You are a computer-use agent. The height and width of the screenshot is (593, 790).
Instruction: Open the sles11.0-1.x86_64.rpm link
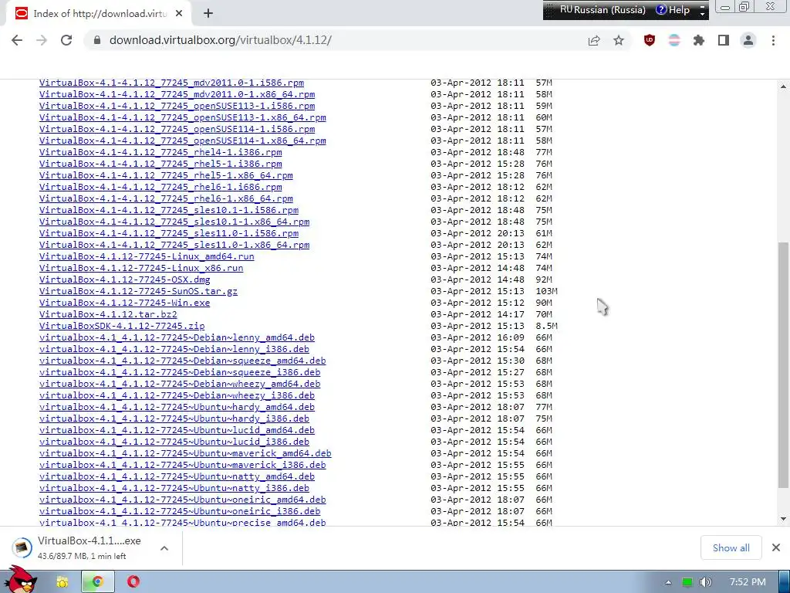point(174,245)
